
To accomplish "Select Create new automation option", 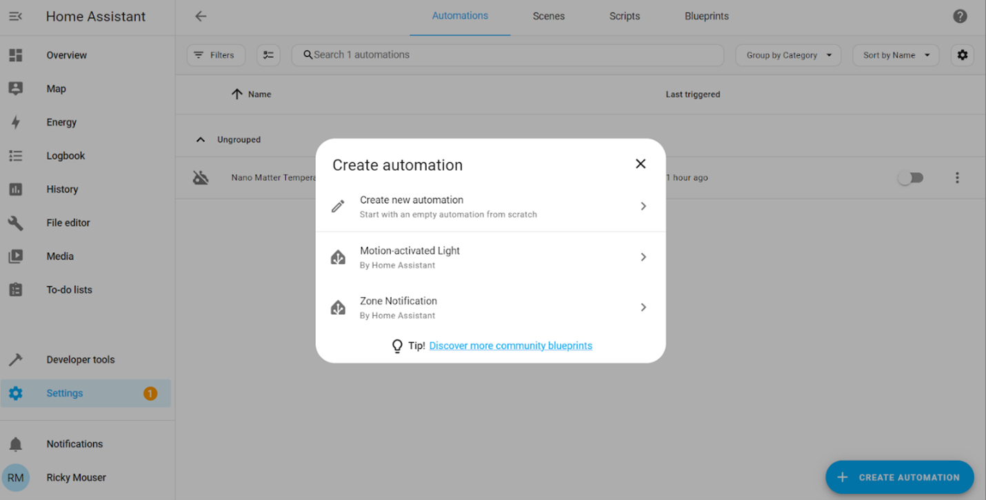I will (x=491, y=207).
